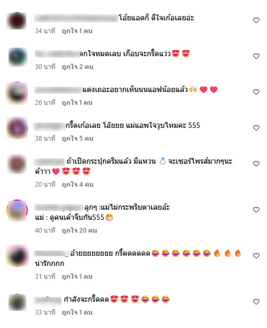The width and height of the screenshot is (267, 328).
Task: Open the 40 นาที timestamp link
Action: (45, 231)
